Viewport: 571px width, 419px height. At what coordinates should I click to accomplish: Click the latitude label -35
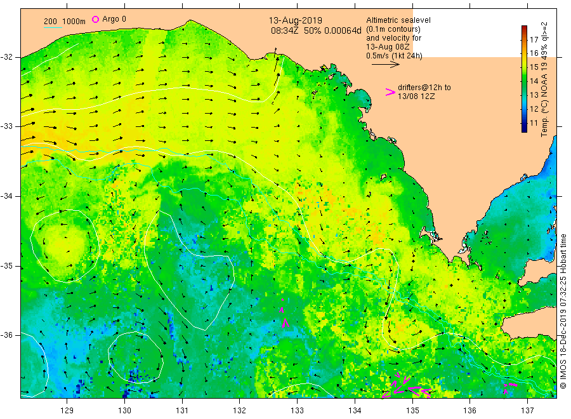(6, 265)
